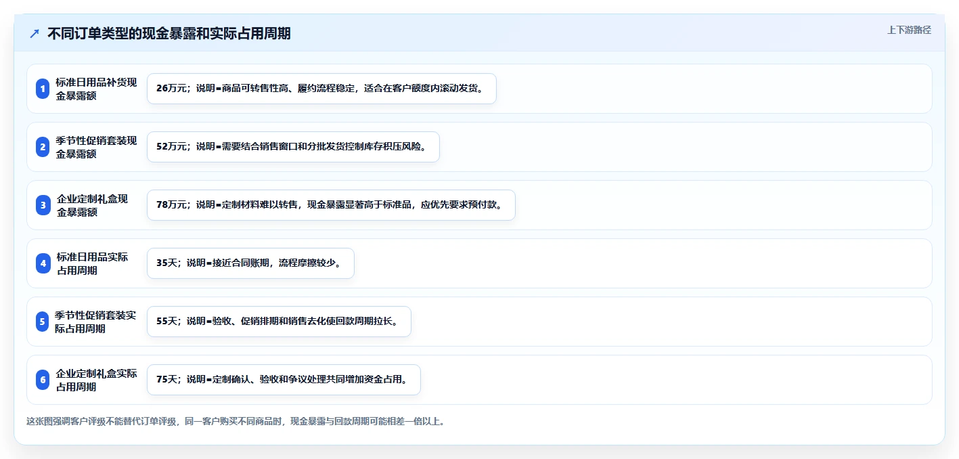Click number badge 5

43,322
